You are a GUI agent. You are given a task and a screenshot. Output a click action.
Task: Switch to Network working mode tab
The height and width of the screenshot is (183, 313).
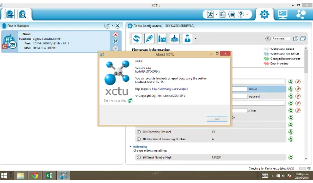click(301, 14)
